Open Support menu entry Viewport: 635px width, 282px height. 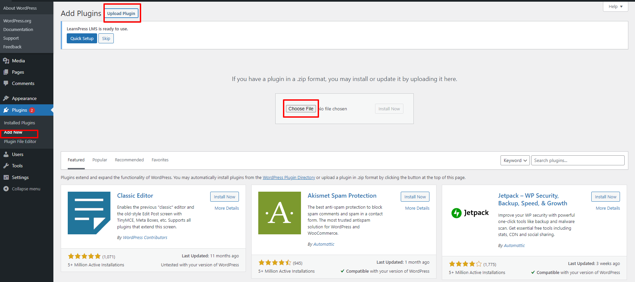coord(11,38)
